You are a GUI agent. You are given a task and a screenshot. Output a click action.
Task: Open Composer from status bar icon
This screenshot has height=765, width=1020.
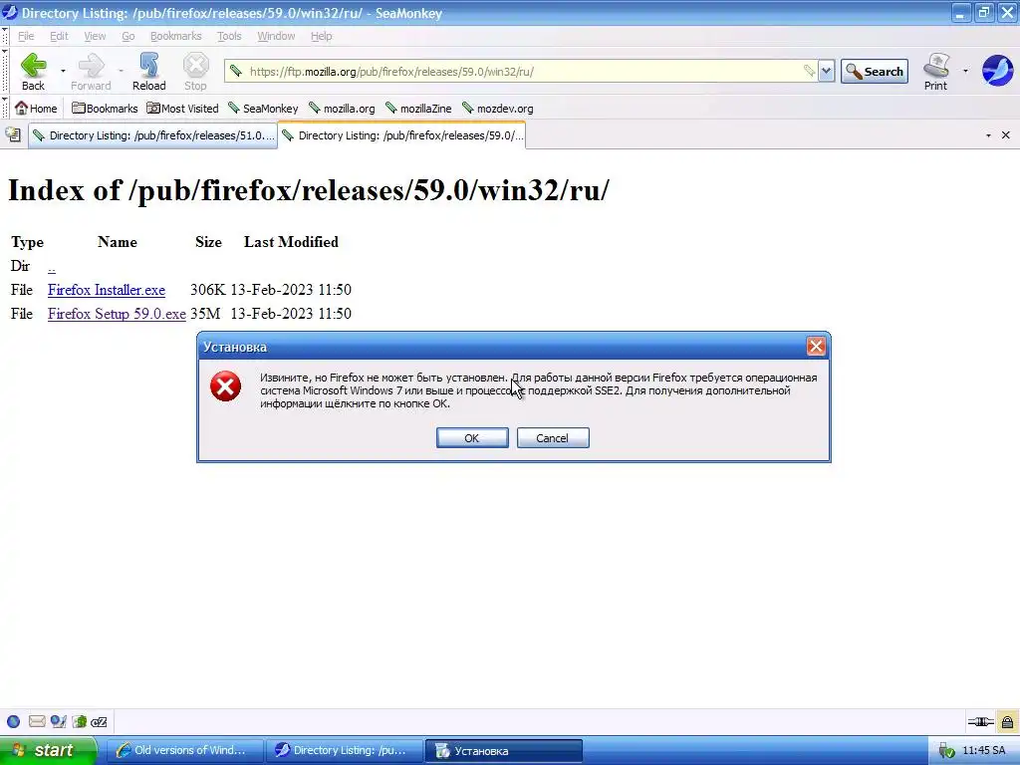click(58, 721)
